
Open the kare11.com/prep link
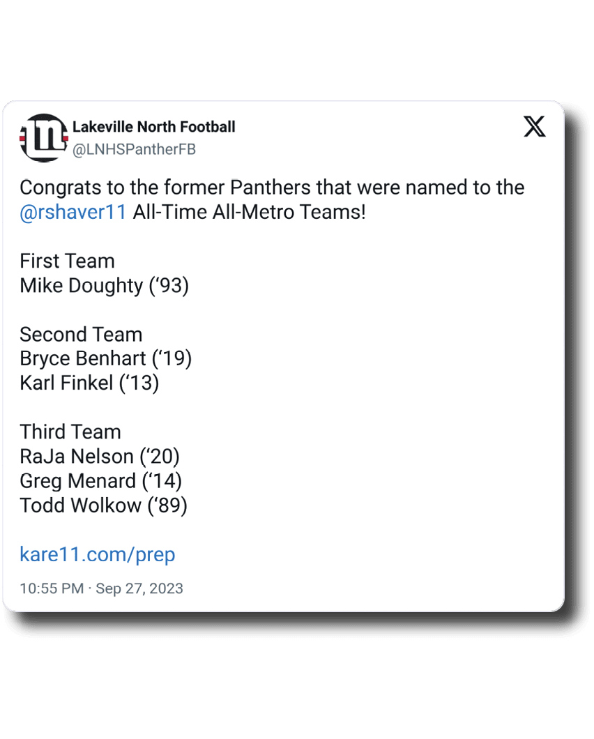(97, 555)
